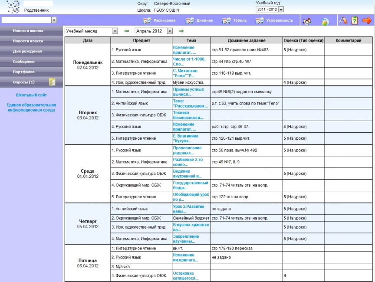Open Tuesday's topic link Изменение прилагат.
The height and width of the screenshot is (282, 375).
(x=184, y=127)
